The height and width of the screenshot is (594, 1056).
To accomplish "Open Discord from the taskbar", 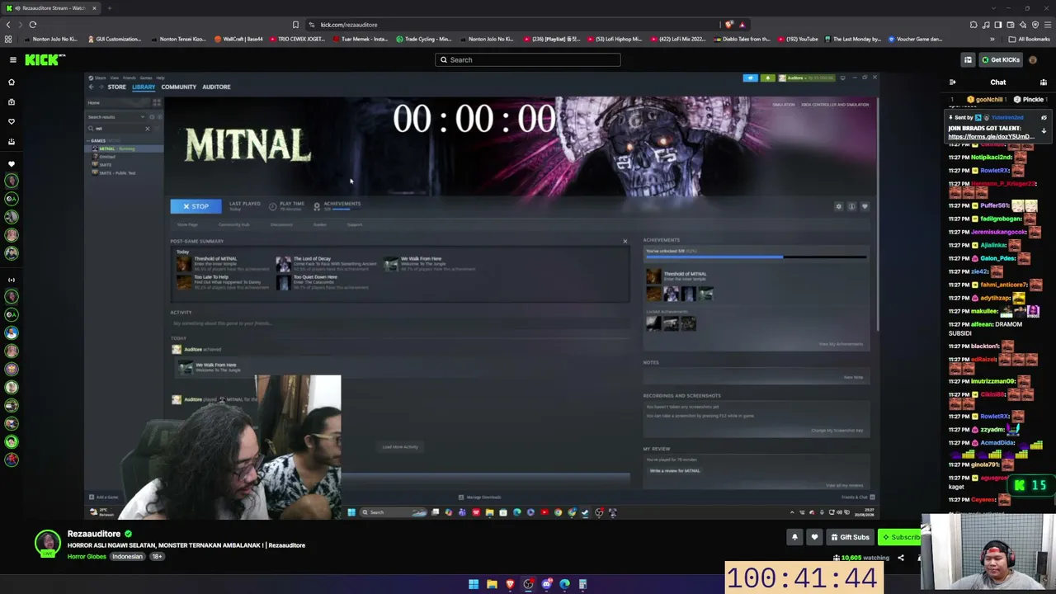I will [546, 584].
